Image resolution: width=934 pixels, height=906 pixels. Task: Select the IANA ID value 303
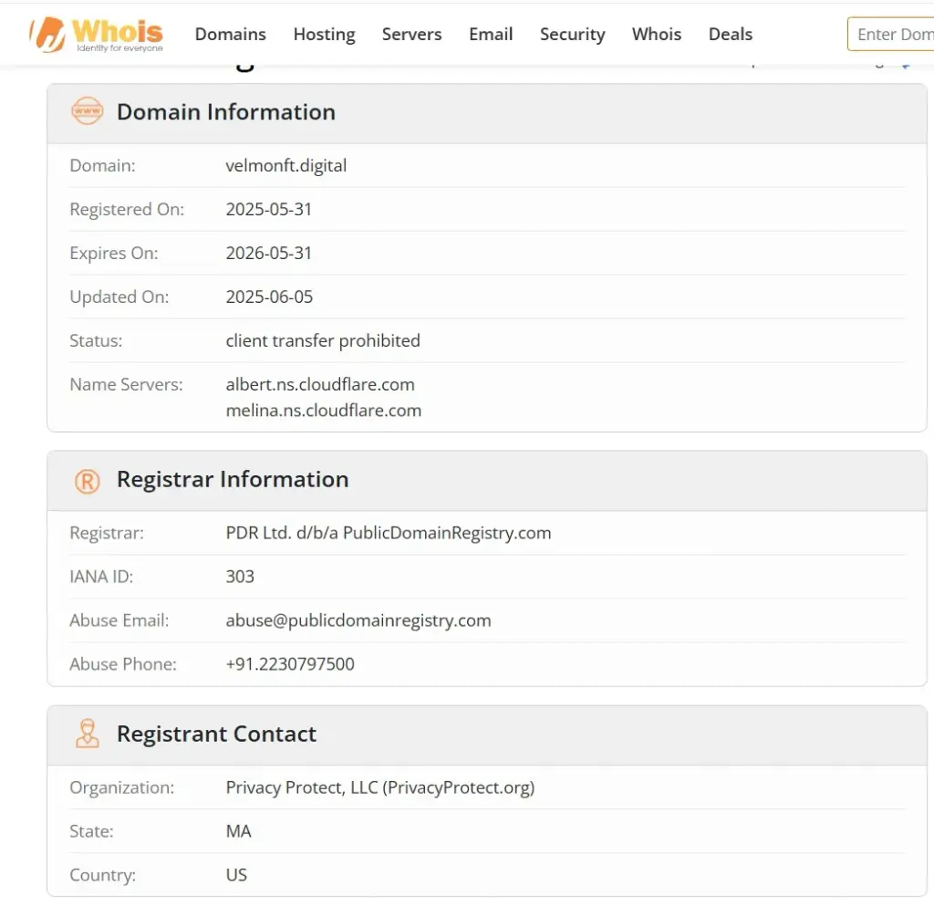click(x=240, y=576)
